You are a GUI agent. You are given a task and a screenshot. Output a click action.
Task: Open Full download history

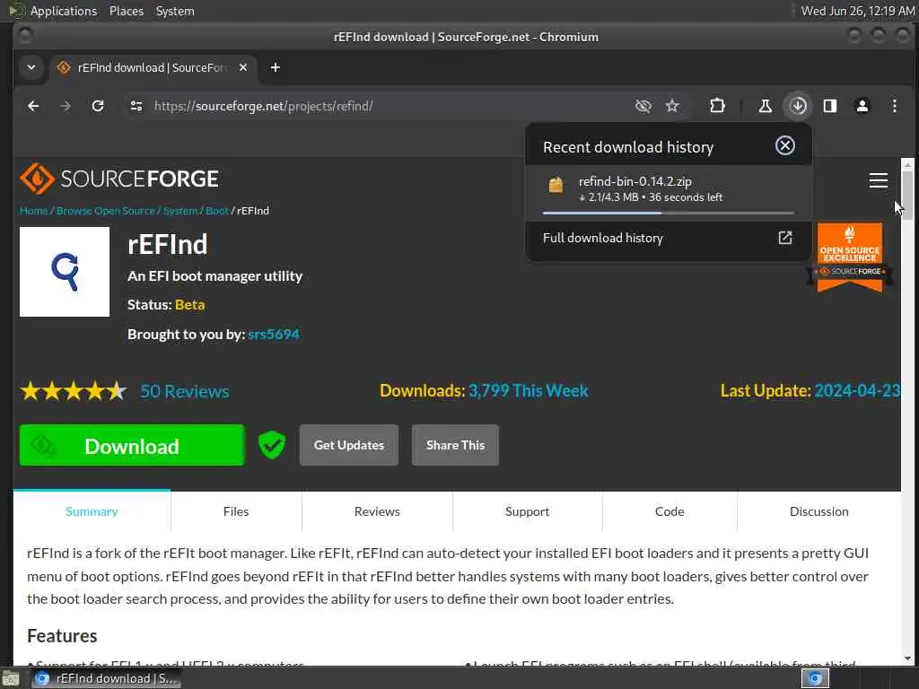668,238
